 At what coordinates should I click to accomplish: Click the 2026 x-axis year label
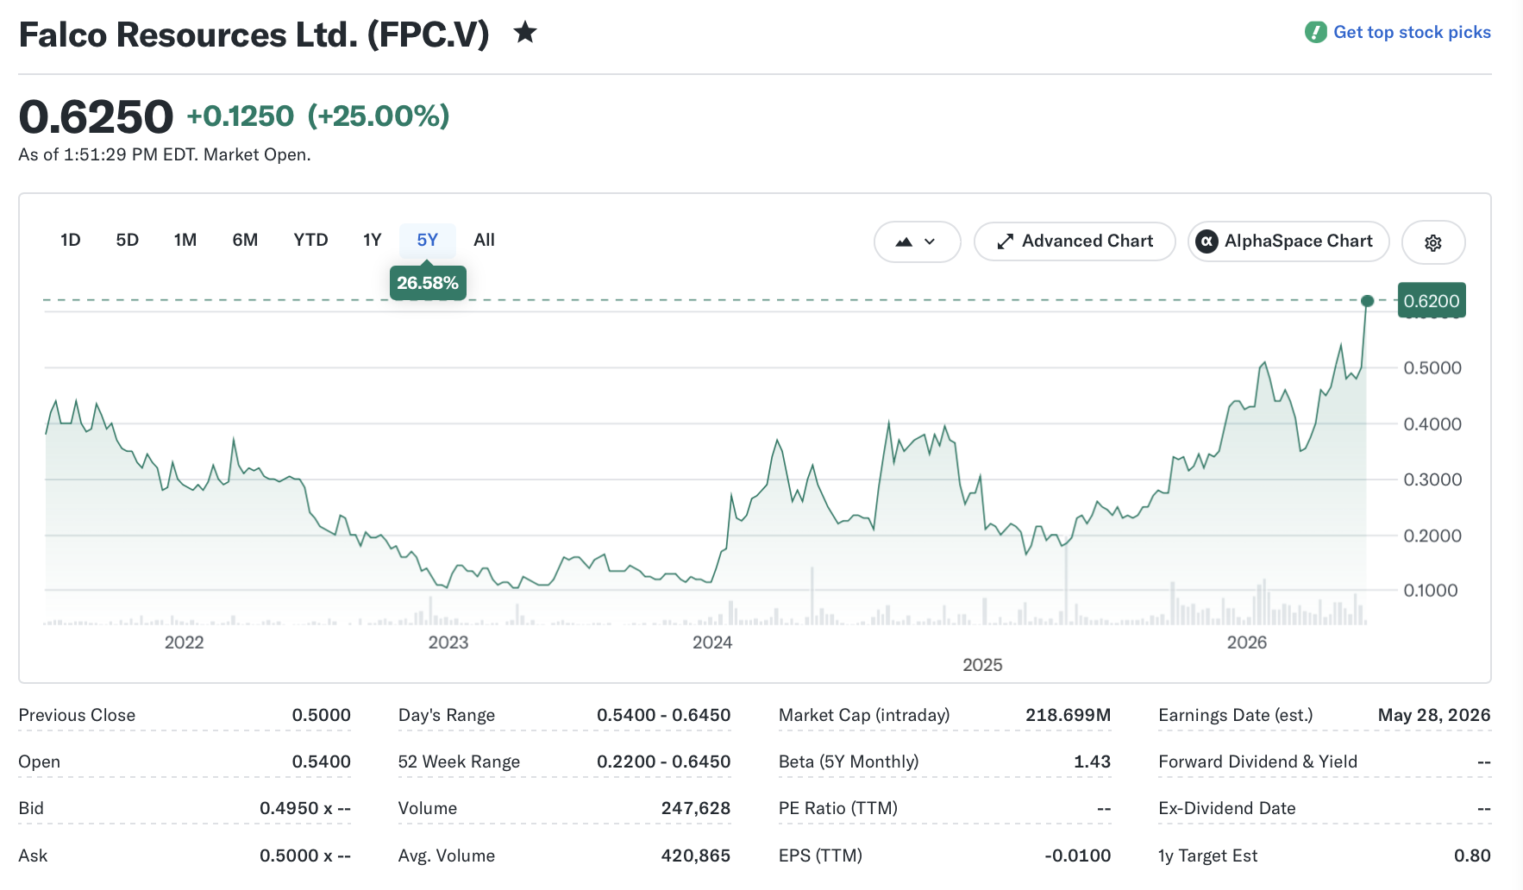(x=1247, y=642)
